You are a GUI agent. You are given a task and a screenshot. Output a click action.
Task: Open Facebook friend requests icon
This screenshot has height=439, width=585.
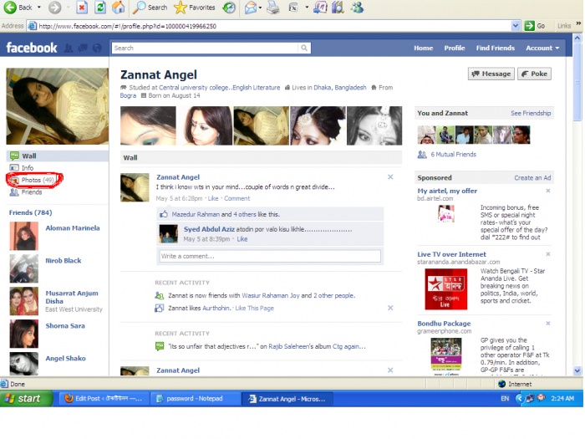tap(69, 48)
